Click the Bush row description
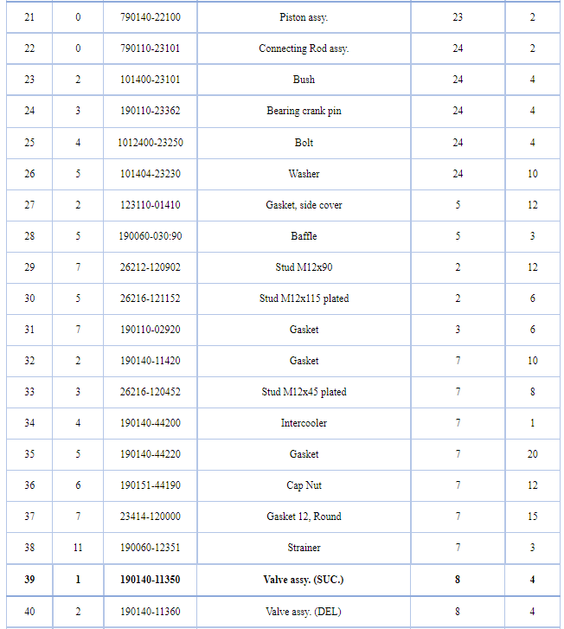Viewport: 564px width, 629px height. [x=304, y=80]
